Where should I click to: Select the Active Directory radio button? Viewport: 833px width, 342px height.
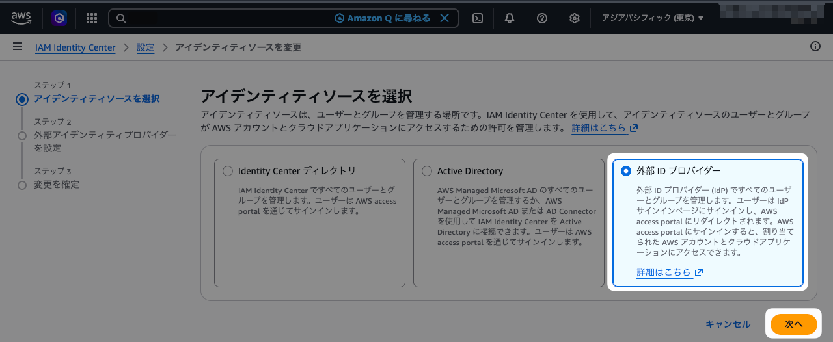pos(427,171)
